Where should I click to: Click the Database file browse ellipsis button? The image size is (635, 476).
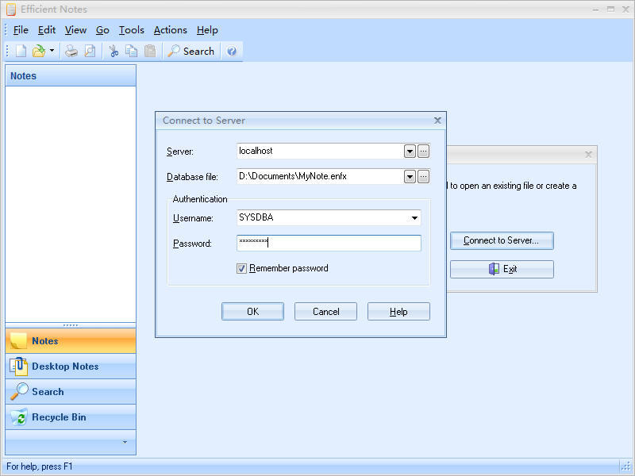pos(423,177)
